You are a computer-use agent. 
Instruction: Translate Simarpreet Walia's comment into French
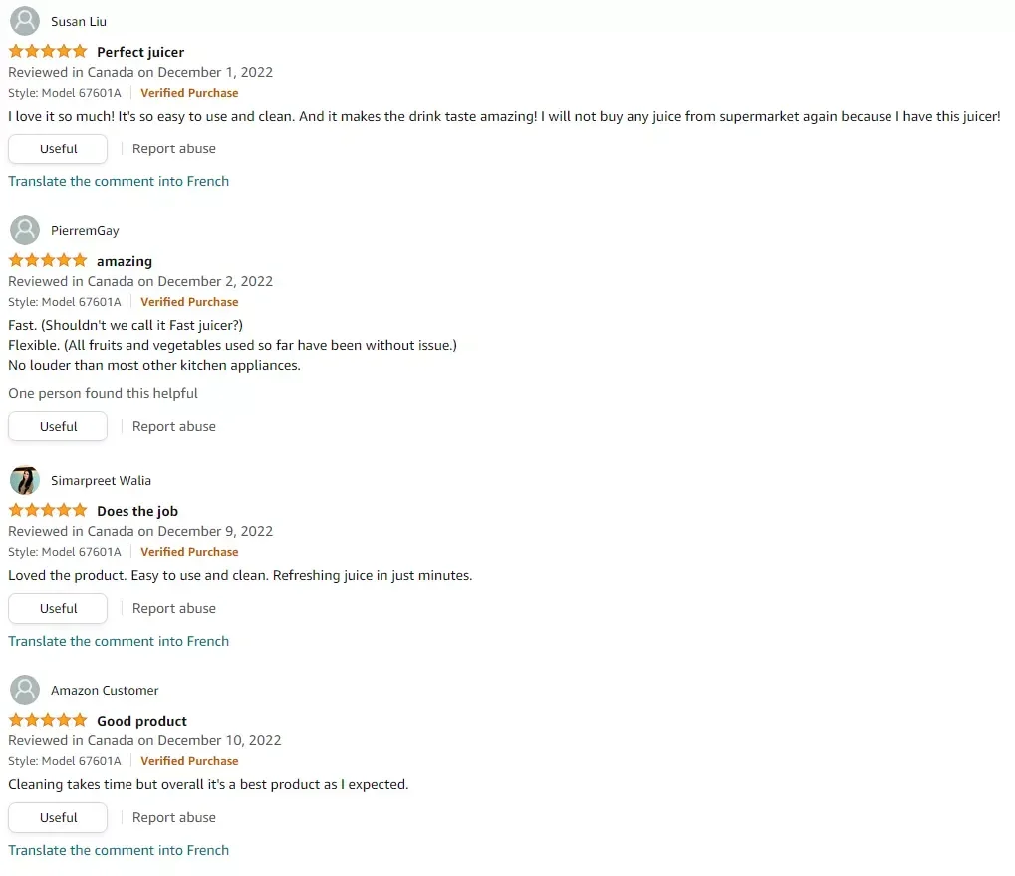click(x=119, y=641)
